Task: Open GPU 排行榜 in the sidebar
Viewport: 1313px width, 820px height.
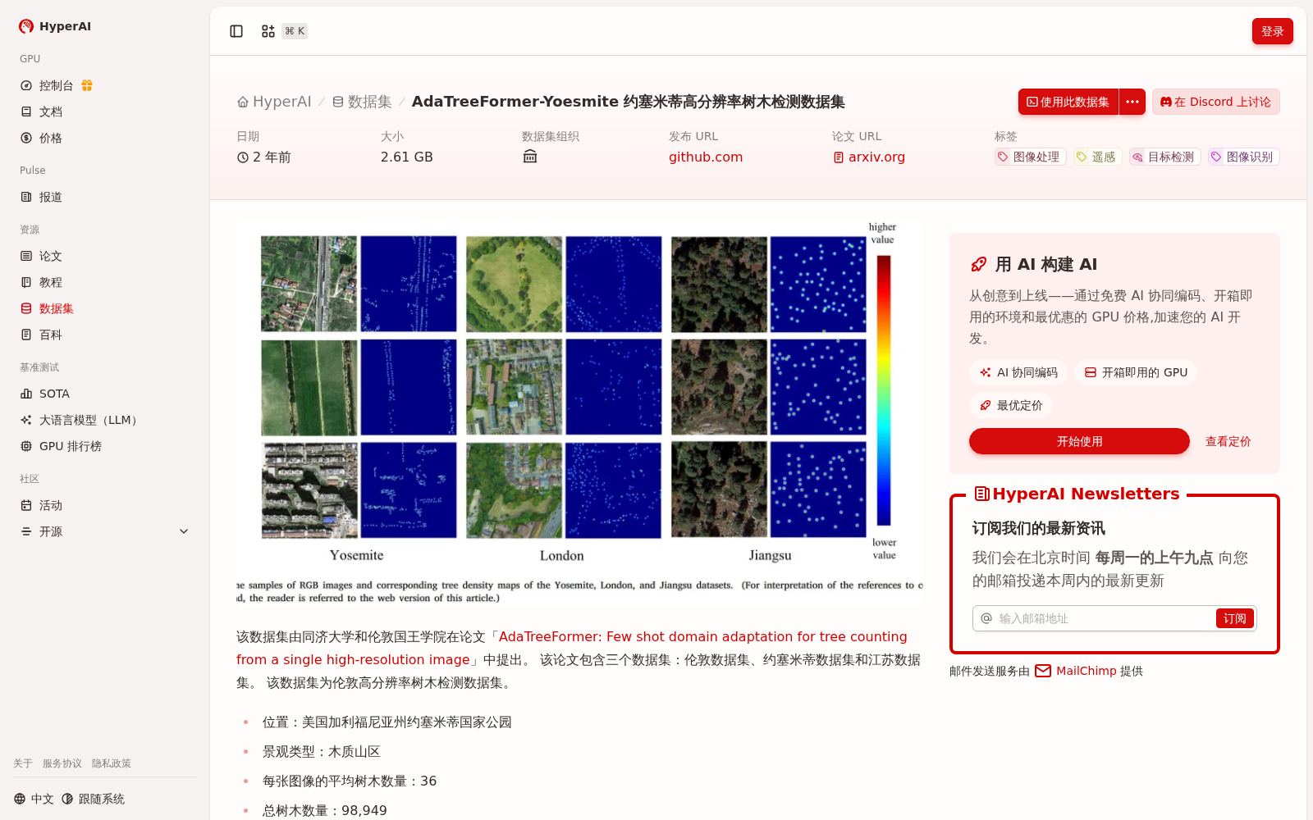Action: tap(71, 446)
